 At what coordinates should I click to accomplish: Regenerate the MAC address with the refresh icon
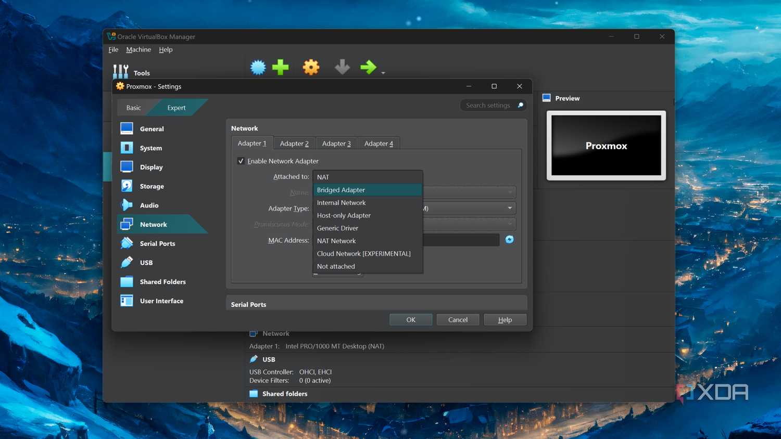click(509, 239)
